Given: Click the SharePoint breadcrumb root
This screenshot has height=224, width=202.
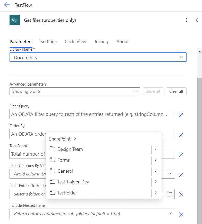Looking at the screenshot, I should click(60, 139).
